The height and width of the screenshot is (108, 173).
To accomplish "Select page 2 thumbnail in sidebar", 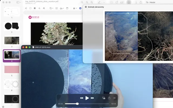I will [12, 26].
